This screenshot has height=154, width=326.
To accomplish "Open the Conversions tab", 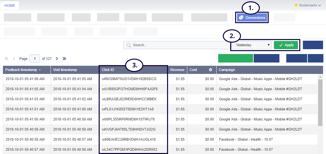I will (x=252, y=18).
